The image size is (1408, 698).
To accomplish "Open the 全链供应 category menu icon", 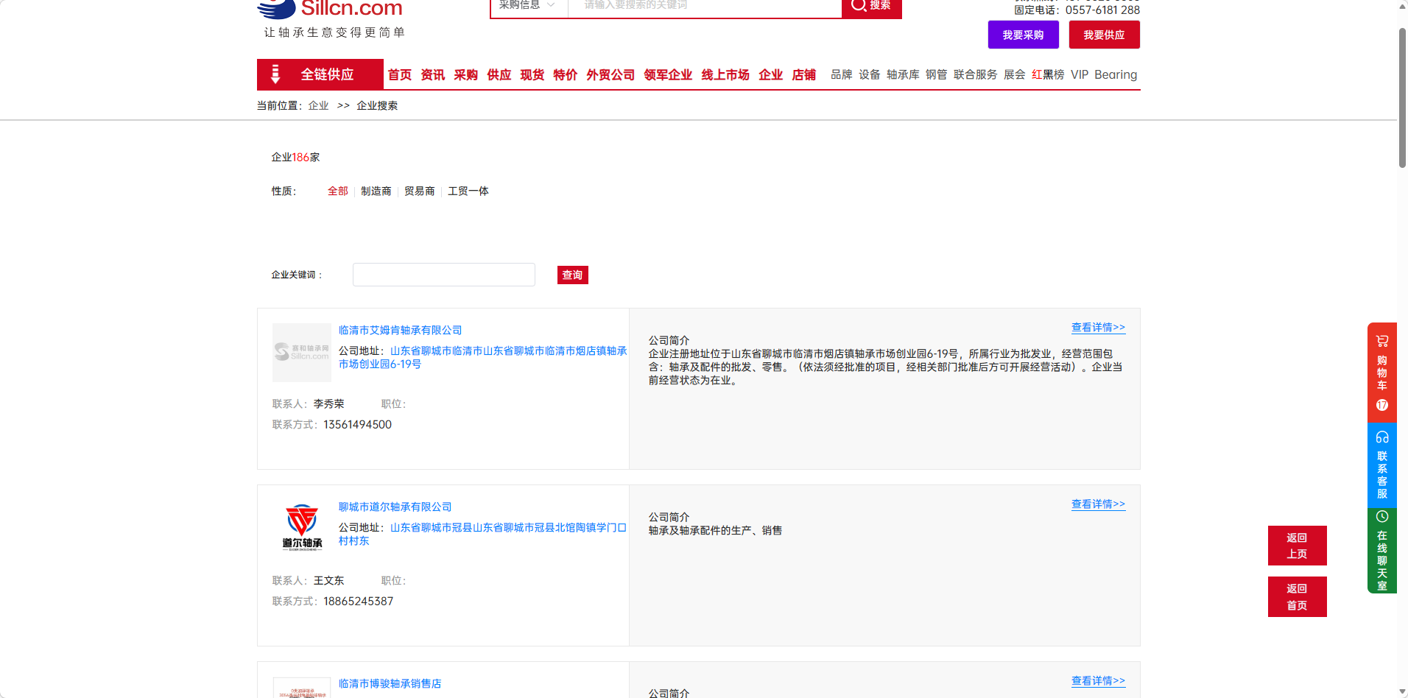I will (275, 74).
